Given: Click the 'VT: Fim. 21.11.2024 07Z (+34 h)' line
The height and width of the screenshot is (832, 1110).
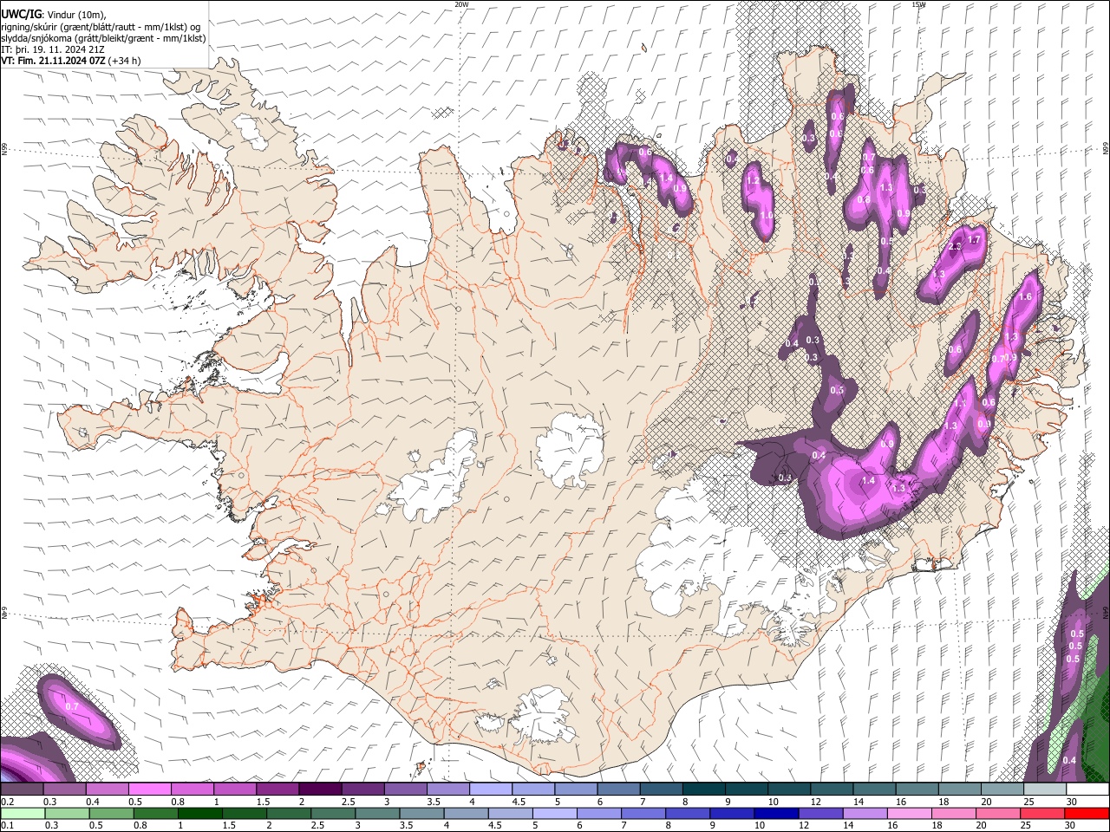Looking at the screenshot, I should (71, 61).
